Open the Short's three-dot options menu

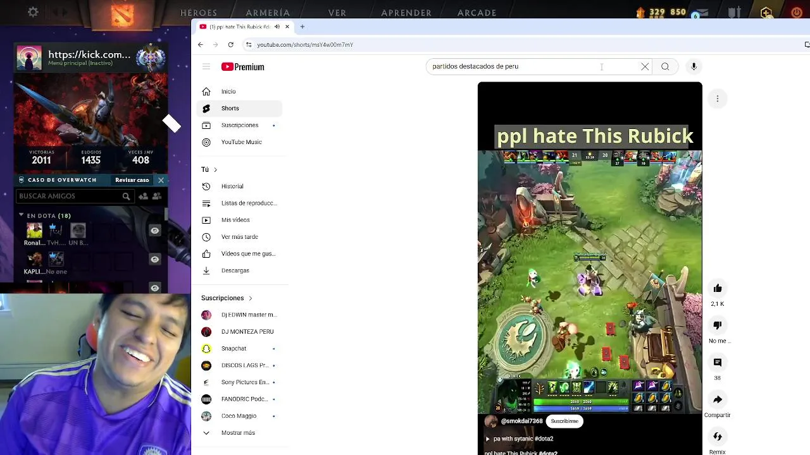click(x=718, y=99)
